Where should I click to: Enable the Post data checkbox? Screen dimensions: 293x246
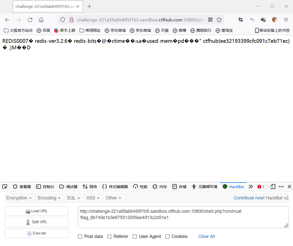point(80,236)
